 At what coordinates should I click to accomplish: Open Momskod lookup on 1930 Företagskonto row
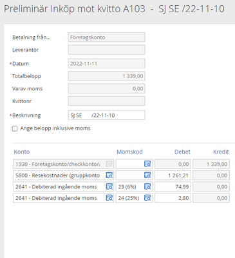(147, 164)
